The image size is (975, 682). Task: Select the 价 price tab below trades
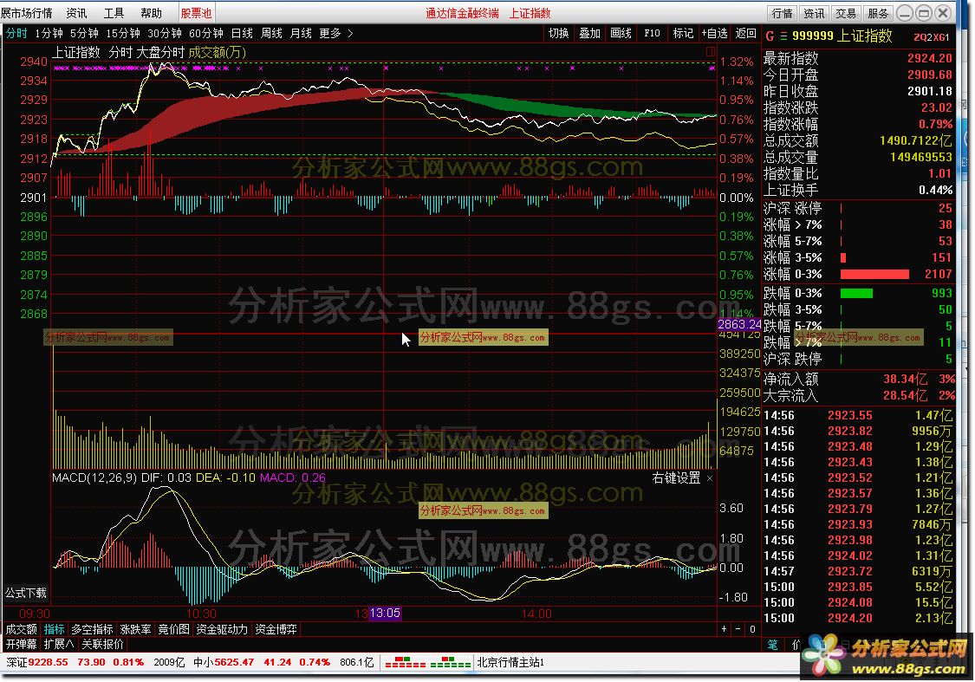tap(796, 645)
